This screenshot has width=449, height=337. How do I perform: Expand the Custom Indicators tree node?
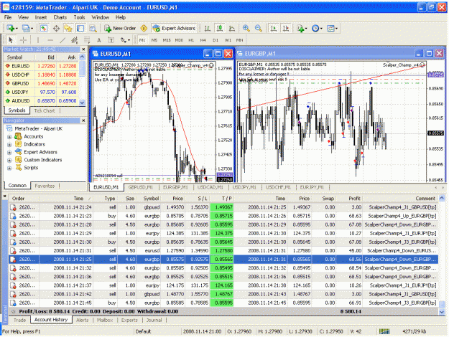9,160
